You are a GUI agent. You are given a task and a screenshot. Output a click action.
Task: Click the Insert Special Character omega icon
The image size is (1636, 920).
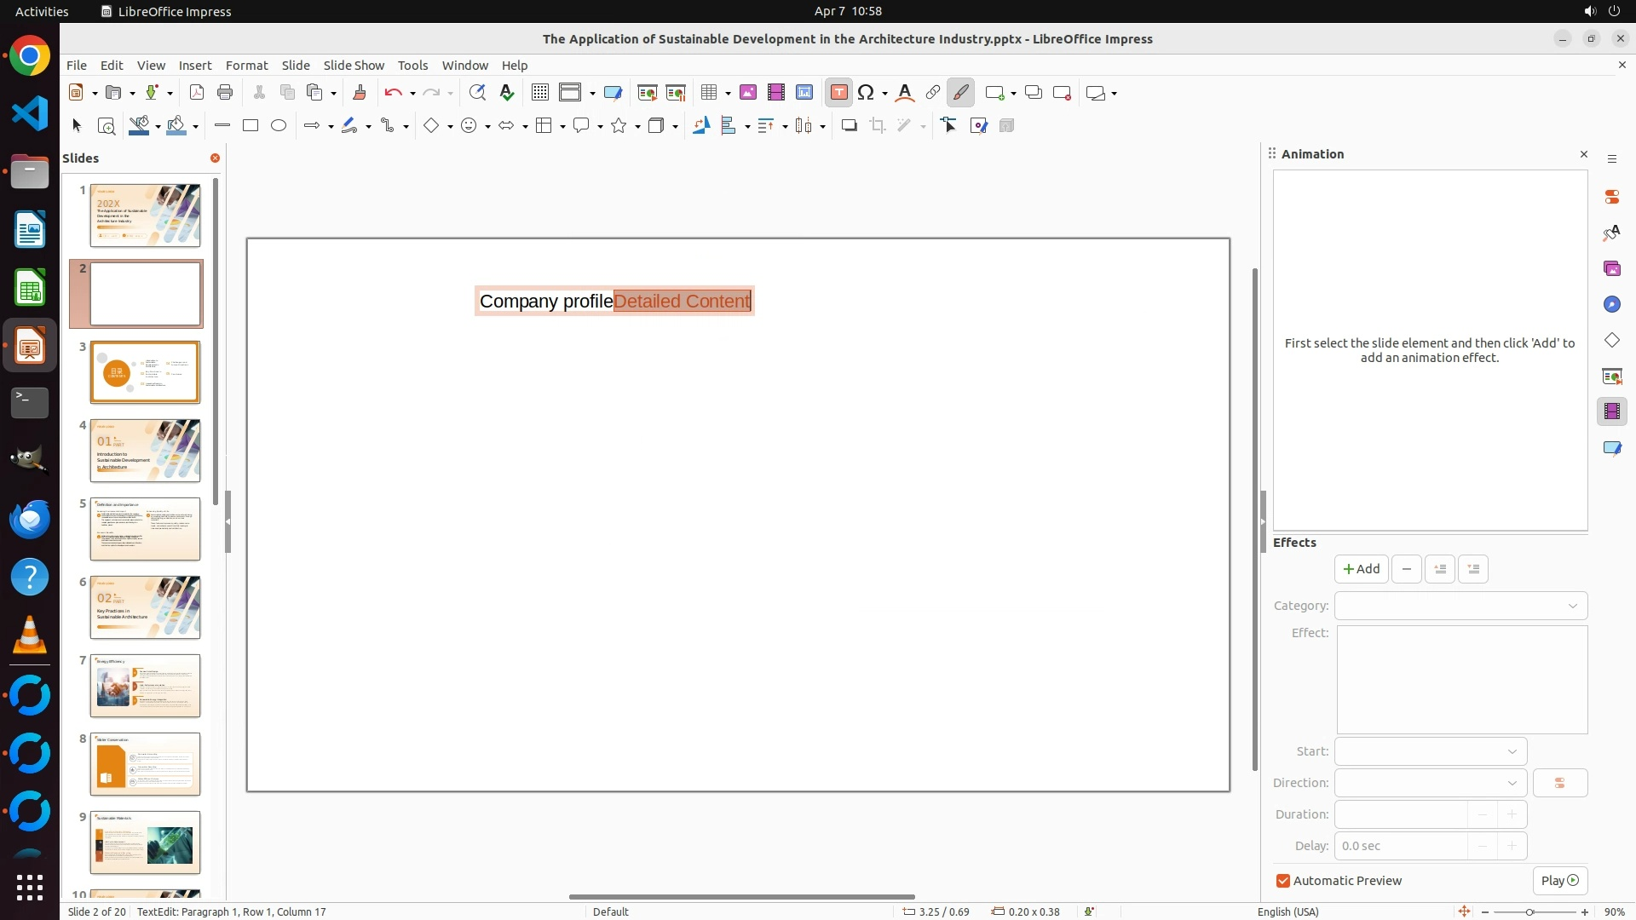pyautogui.click(x=867, y=93)
